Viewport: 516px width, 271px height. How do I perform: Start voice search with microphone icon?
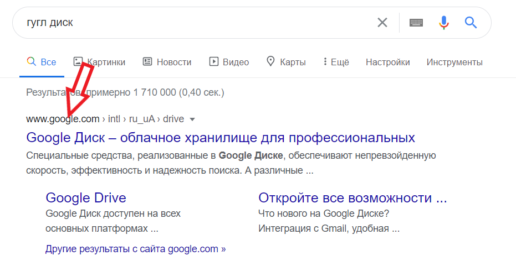(x=443, y=23)
